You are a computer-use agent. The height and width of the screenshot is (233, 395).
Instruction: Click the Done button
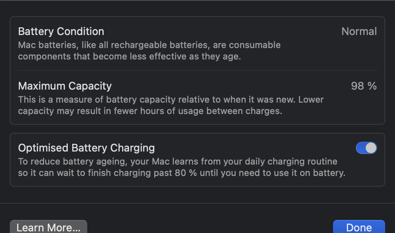tap(359, 227)
